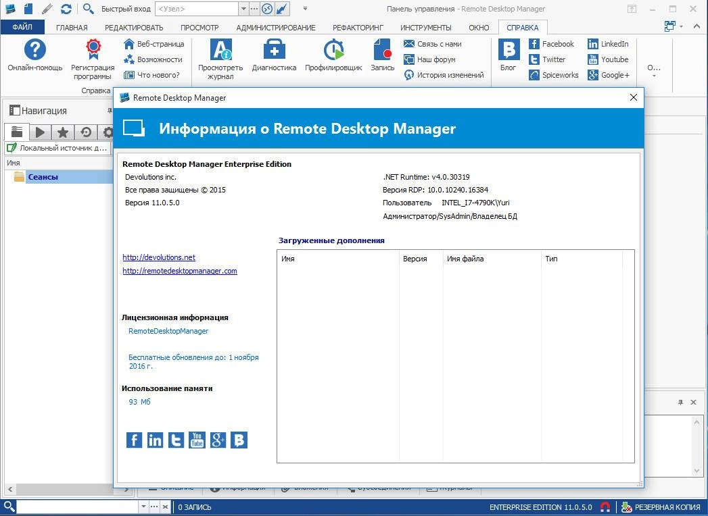Open Online Help (Онлайн-помощь) icon
Viewport: 708px width, 516px height.
[34, 55]
